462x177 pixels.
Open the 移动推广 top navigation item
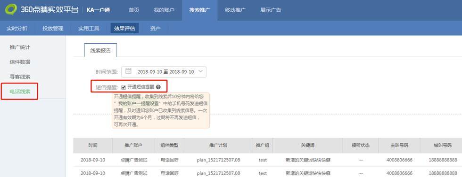click(x=235, y=10)
